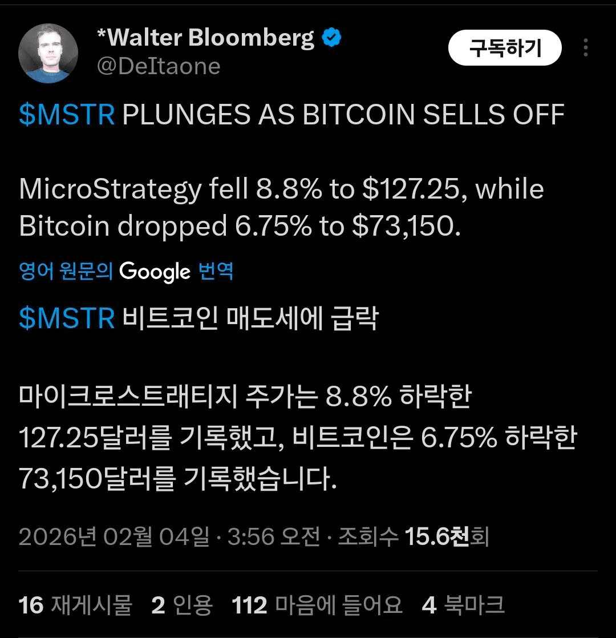This screenshot has height=638, width=616.
Task: Click the 4 북마크 bookmarks count
Action: tap(463, 605)
